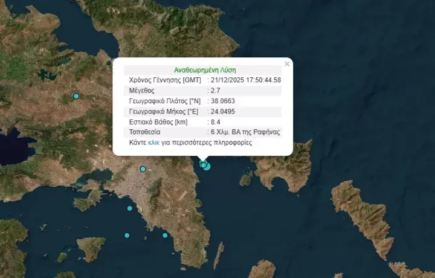435x278 pixels.
Task: Select the isolated earthquake marker in the northwest
Action: coord(76,97)
